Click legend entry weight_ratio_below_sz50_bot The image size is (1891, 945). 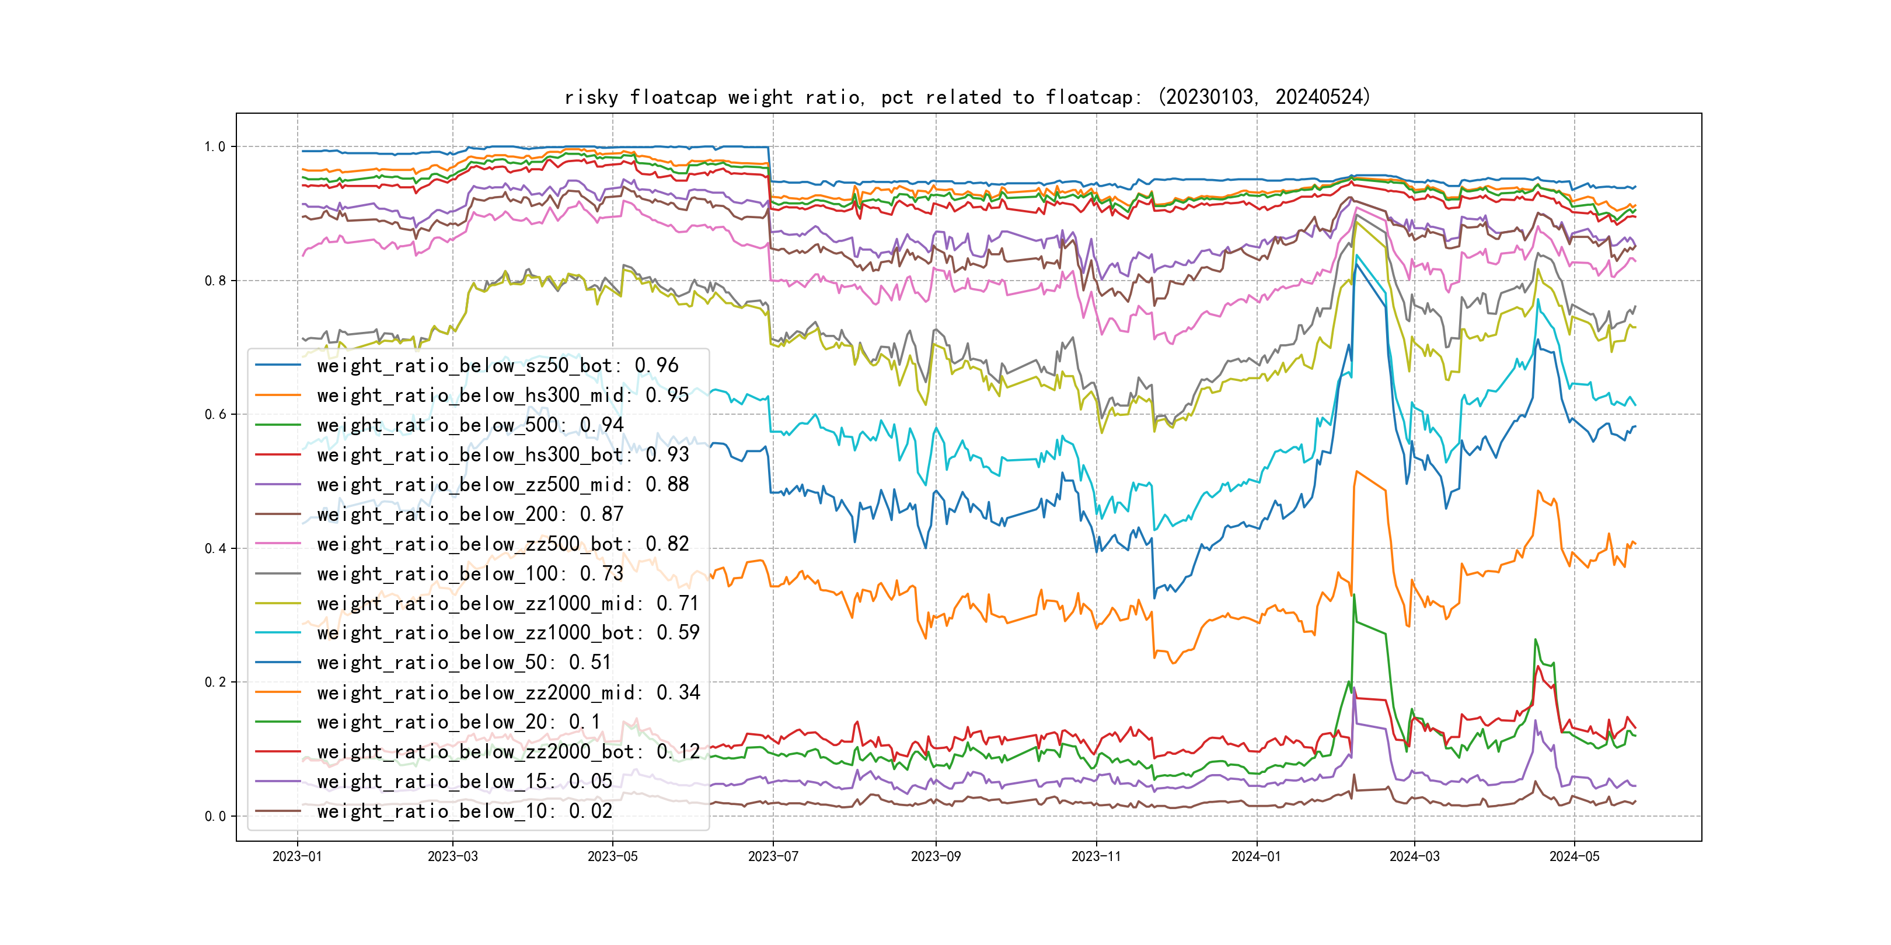tap(497, 365)
